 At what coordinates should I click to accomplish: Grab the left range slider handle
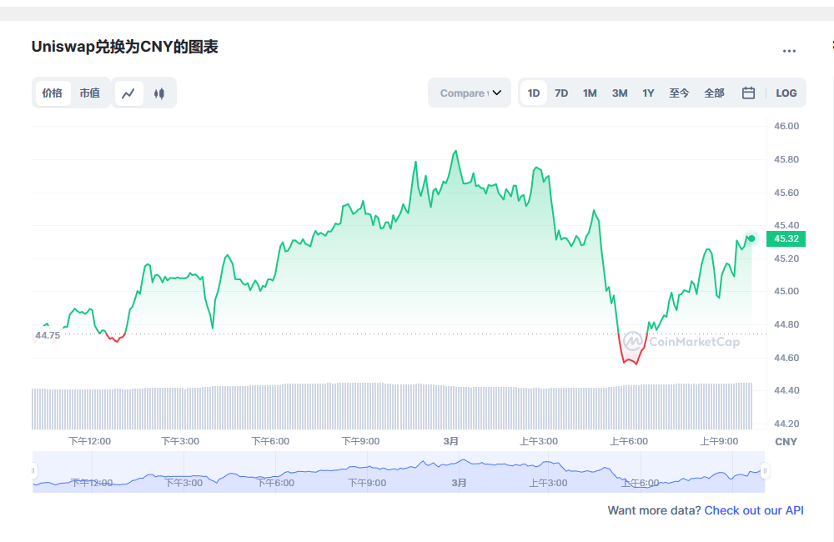tap(33, 471)
